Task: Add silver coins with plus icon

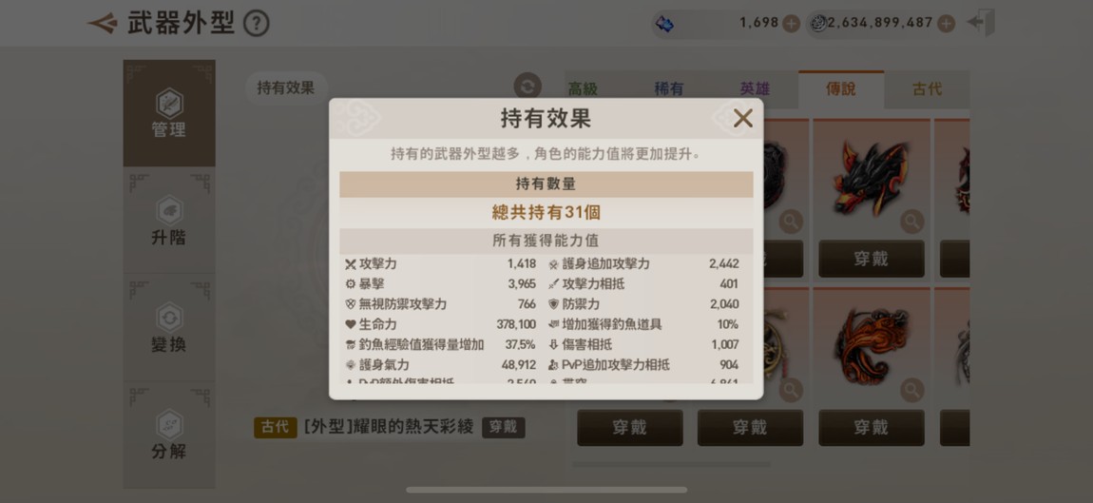Action: pyautogui.click(x=946, y=24)
